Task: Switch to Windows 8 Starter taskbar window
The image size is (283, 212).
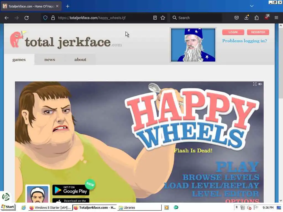Action: click(50, 208)
